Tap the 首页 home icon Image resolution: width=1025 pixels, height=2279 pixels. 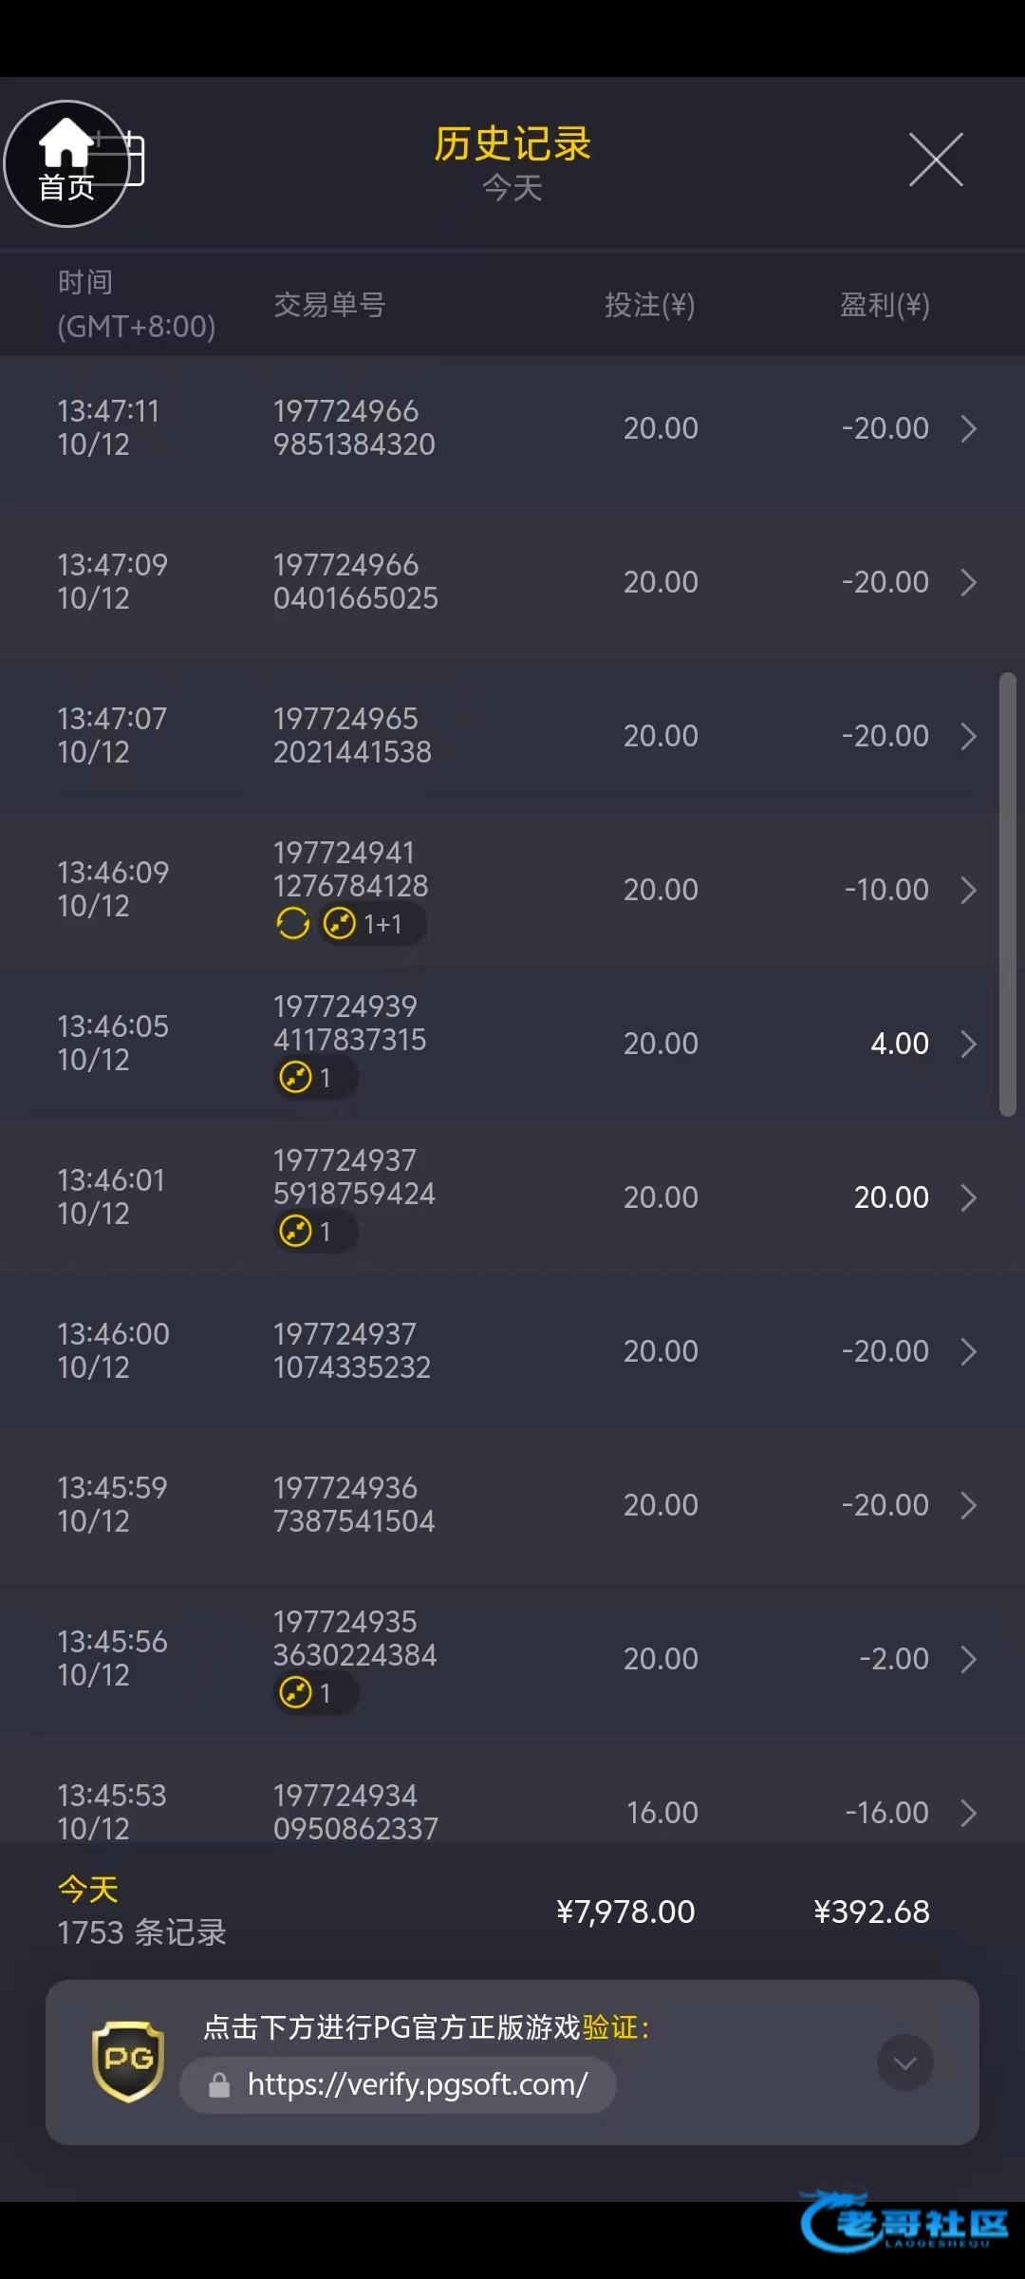[65, 162]
